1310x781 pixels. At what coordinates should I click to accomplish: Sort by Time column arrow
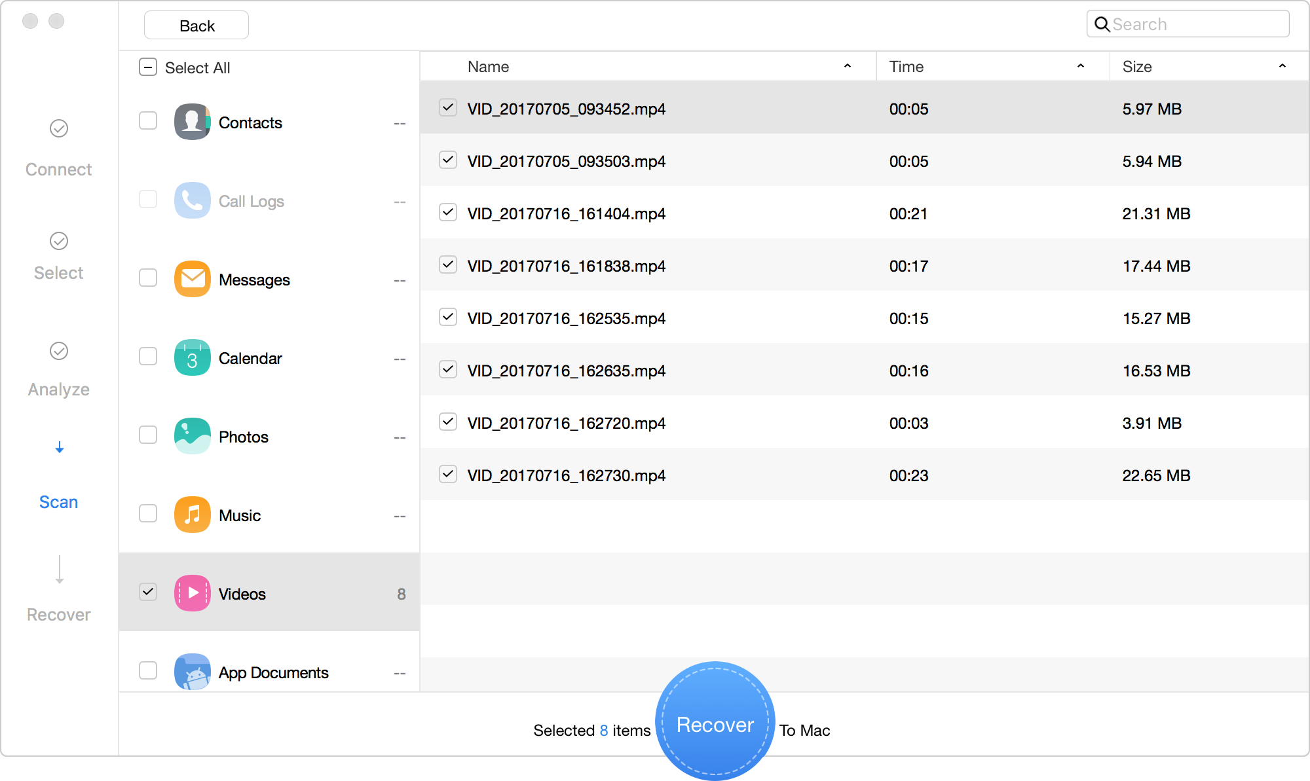[1081, 66]
